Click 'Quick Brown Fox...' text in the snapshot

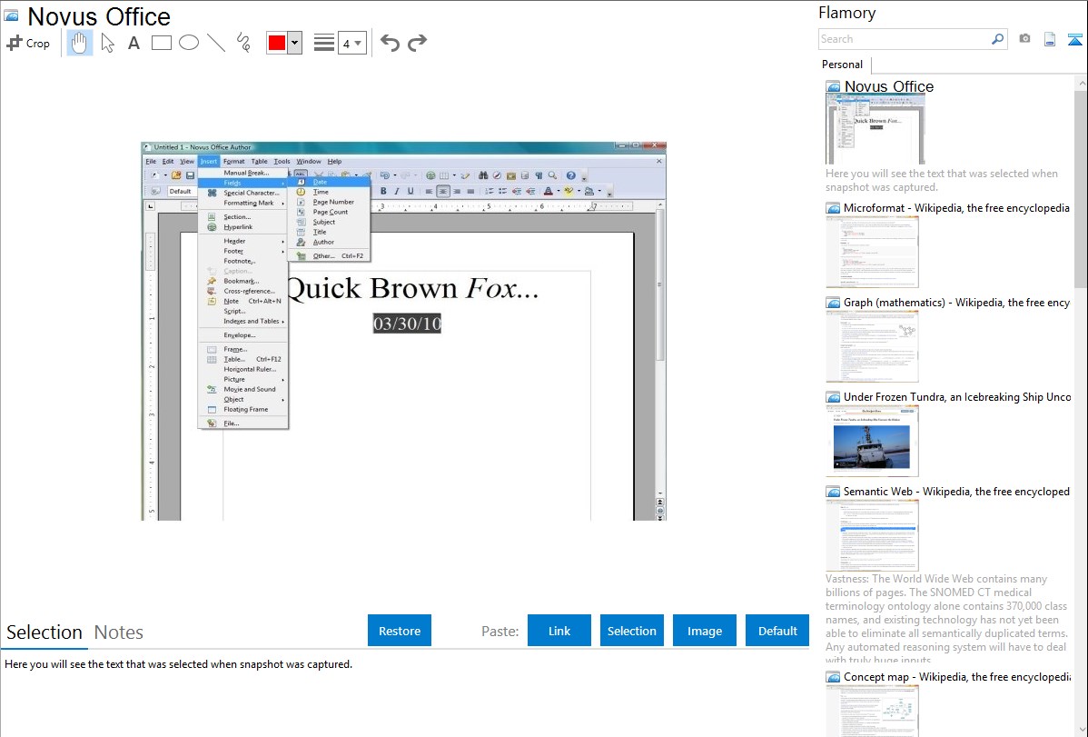[413, 288]
